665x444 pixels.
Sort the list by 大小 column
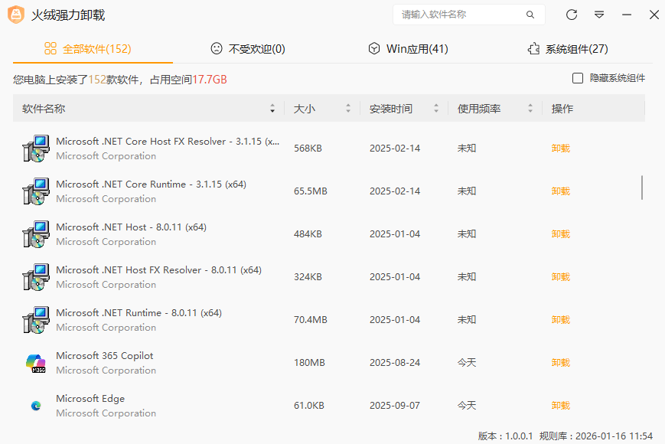[348, 109]
